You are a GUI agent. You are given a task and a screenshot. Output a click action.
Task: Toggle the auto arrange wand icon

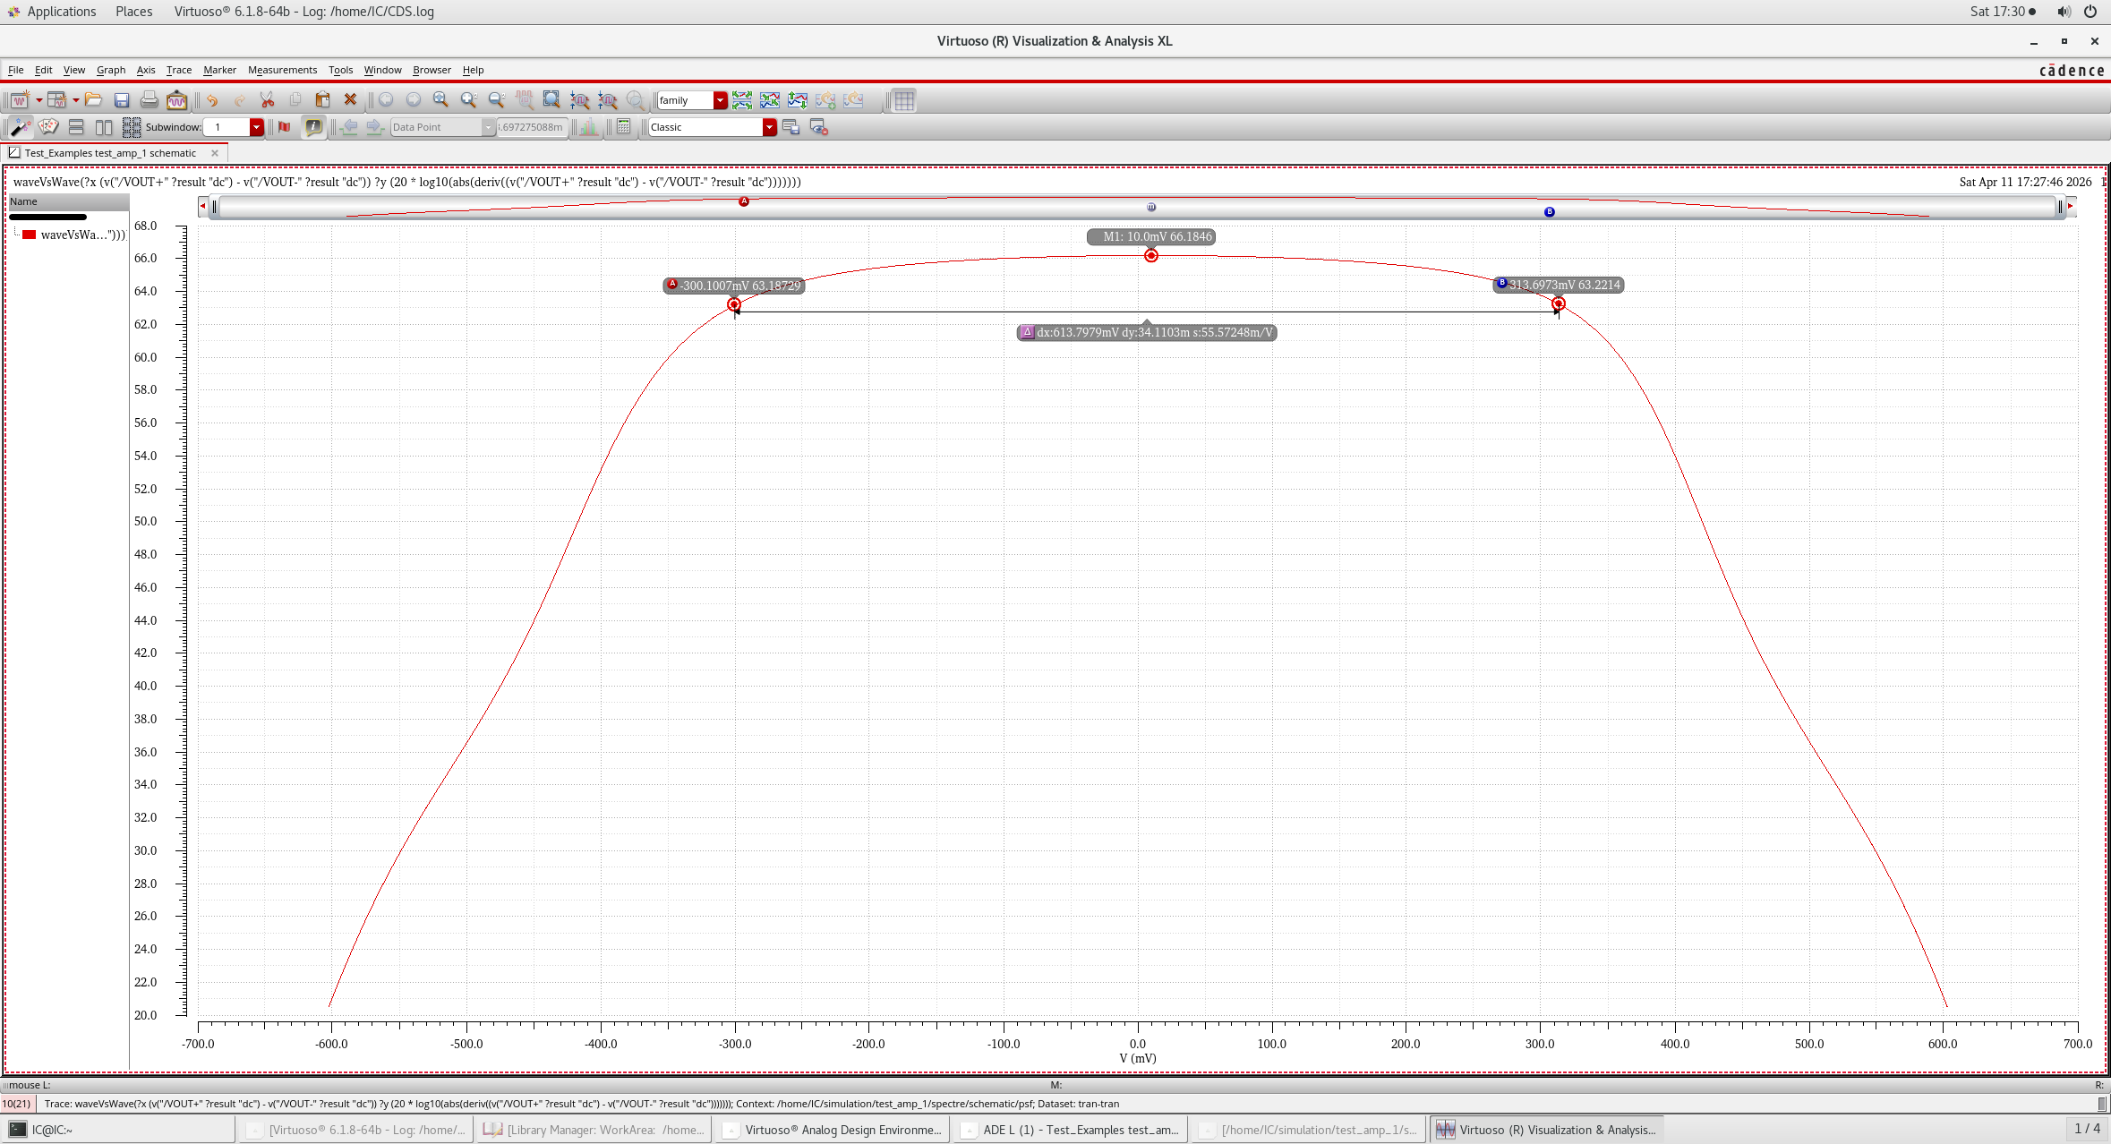point(20,127)
